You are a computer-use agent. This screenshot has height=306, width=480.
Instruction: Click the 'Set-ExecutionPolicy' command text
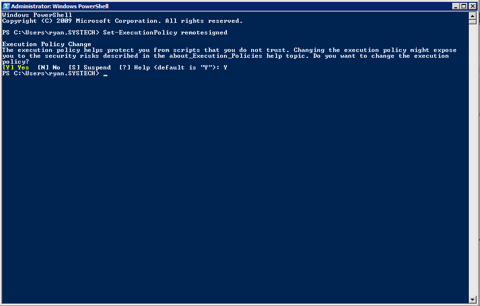140,33
